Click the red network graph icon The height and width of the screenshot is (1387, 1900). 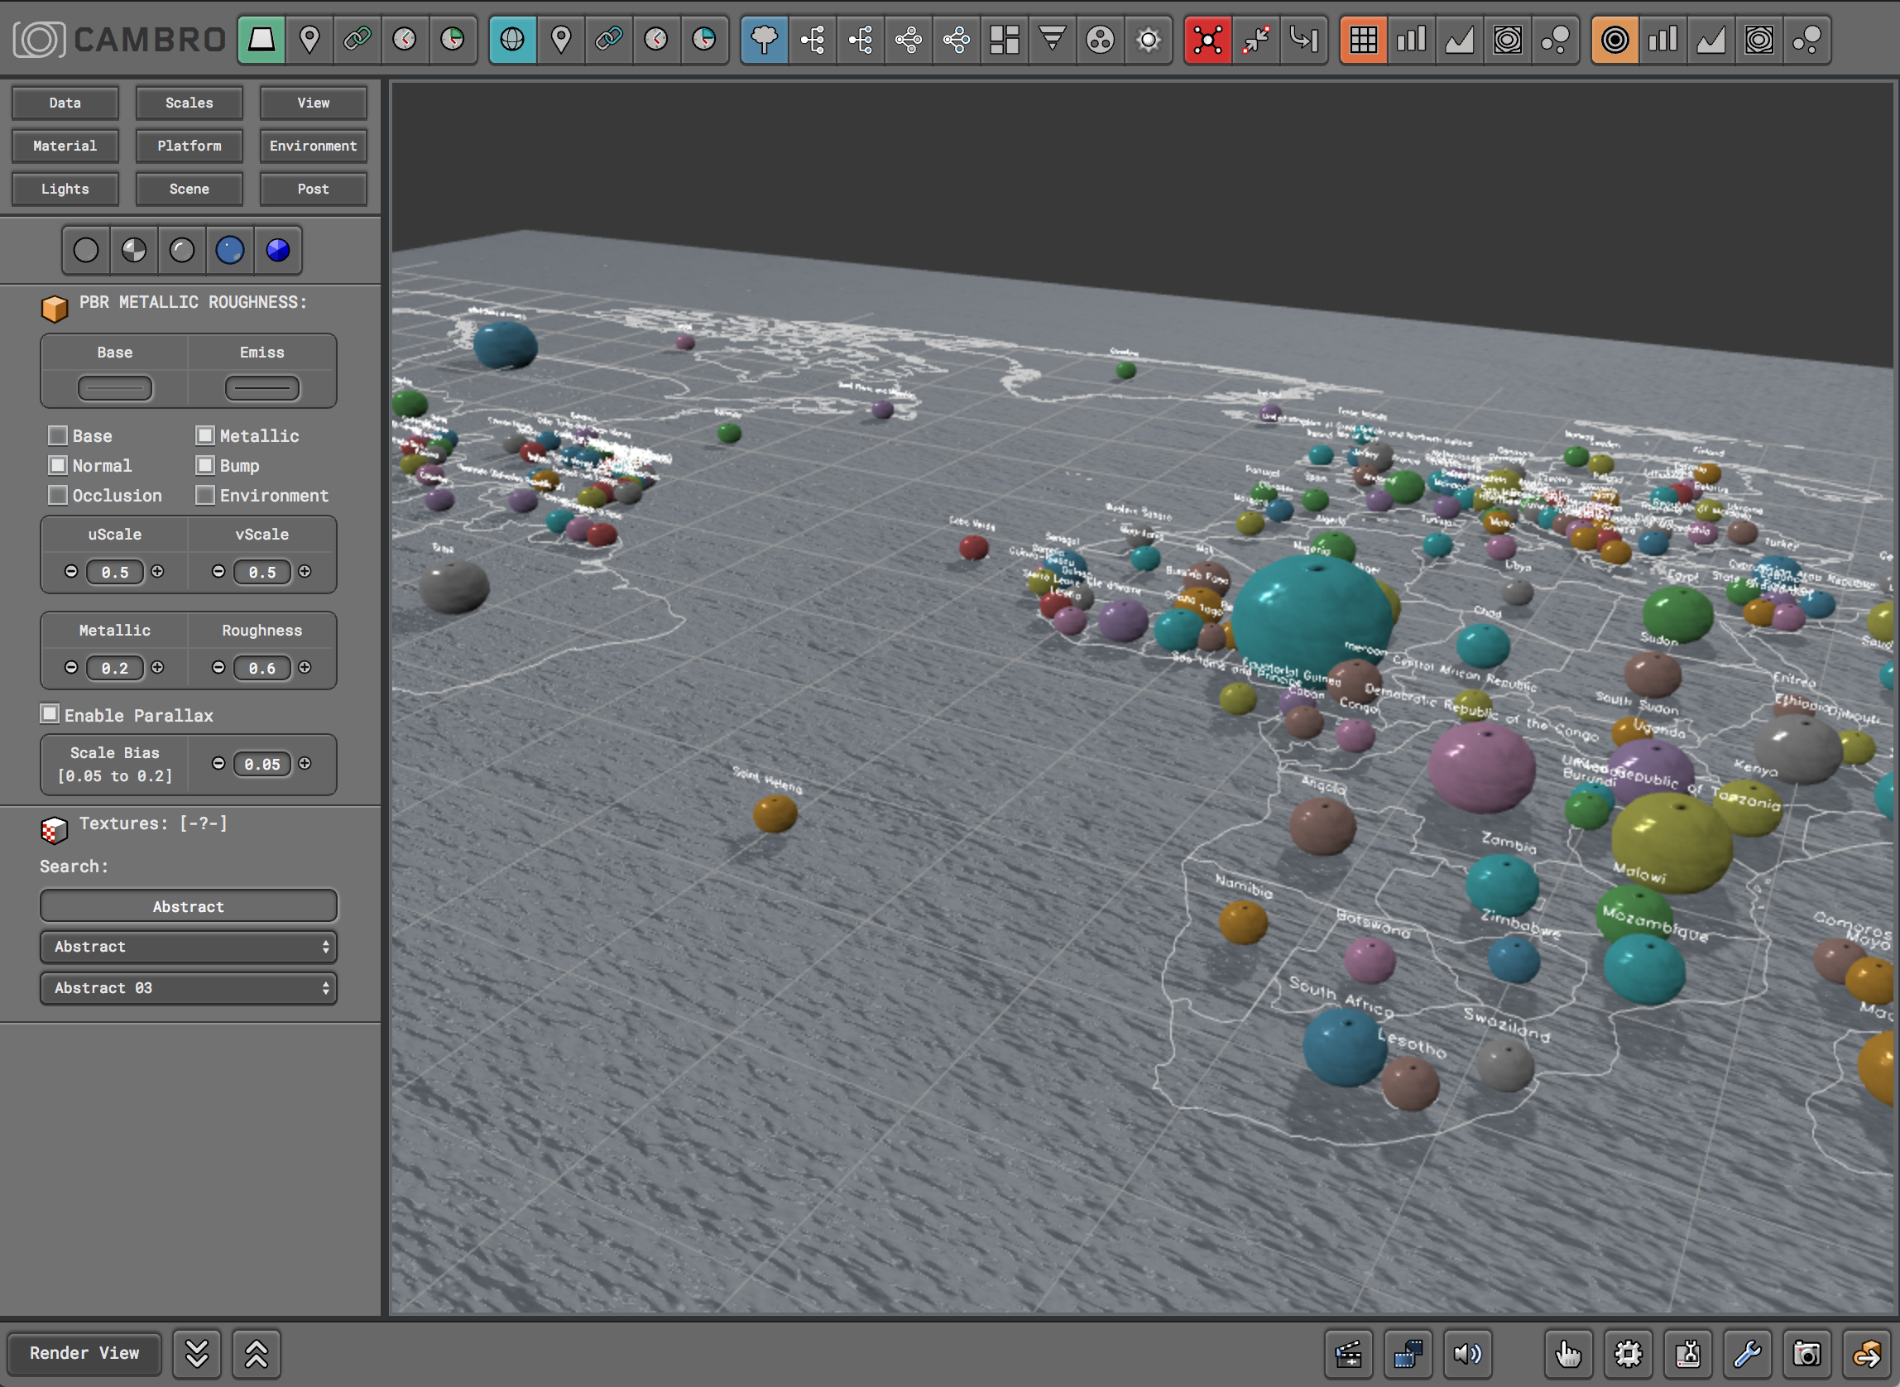pyautogui.click(x=1207, y=40)
